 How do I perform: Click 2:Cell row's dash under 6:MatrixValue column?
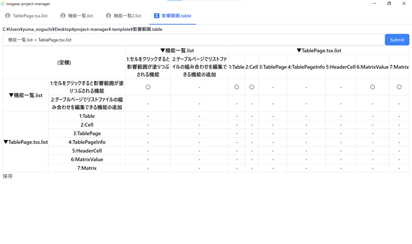click(373, 125)
